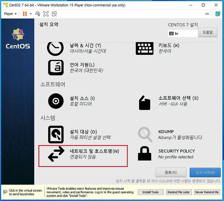Click '자동 파티션 설정 선택' status text
Screen dimensions: 224x201
90,137
